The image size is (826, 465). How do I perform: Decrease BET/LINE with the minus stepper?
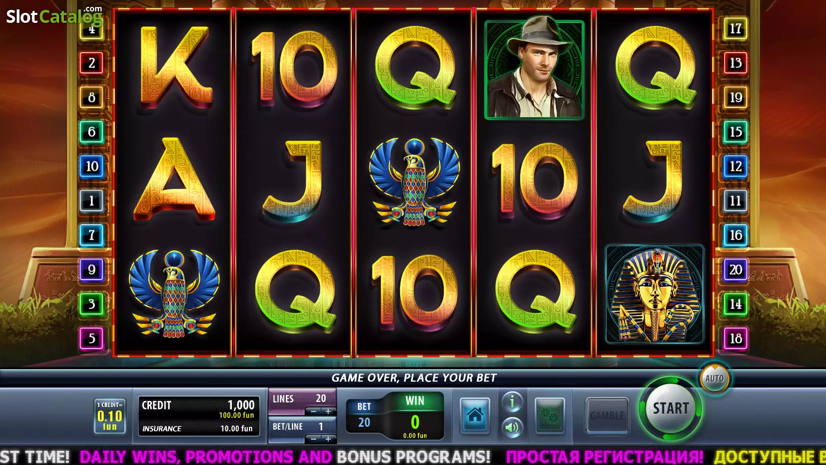313,439
